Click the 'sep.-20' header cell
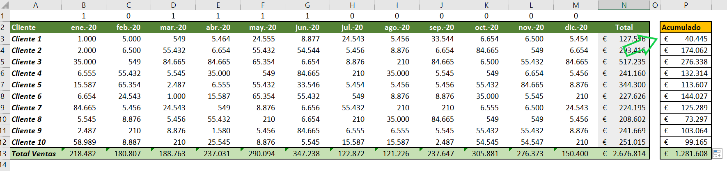This screenshot has width=727, height=171. (x=442, y=27)
